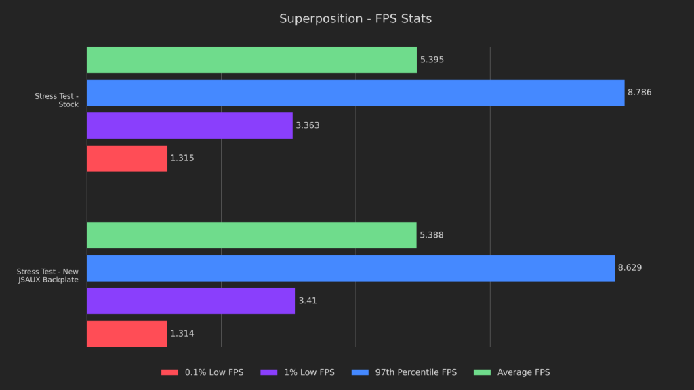Image resolution: width=694 pixels, height=390 pixels.
Task: Click the Superposition - FPS Stats chart title
Action: 355,19
